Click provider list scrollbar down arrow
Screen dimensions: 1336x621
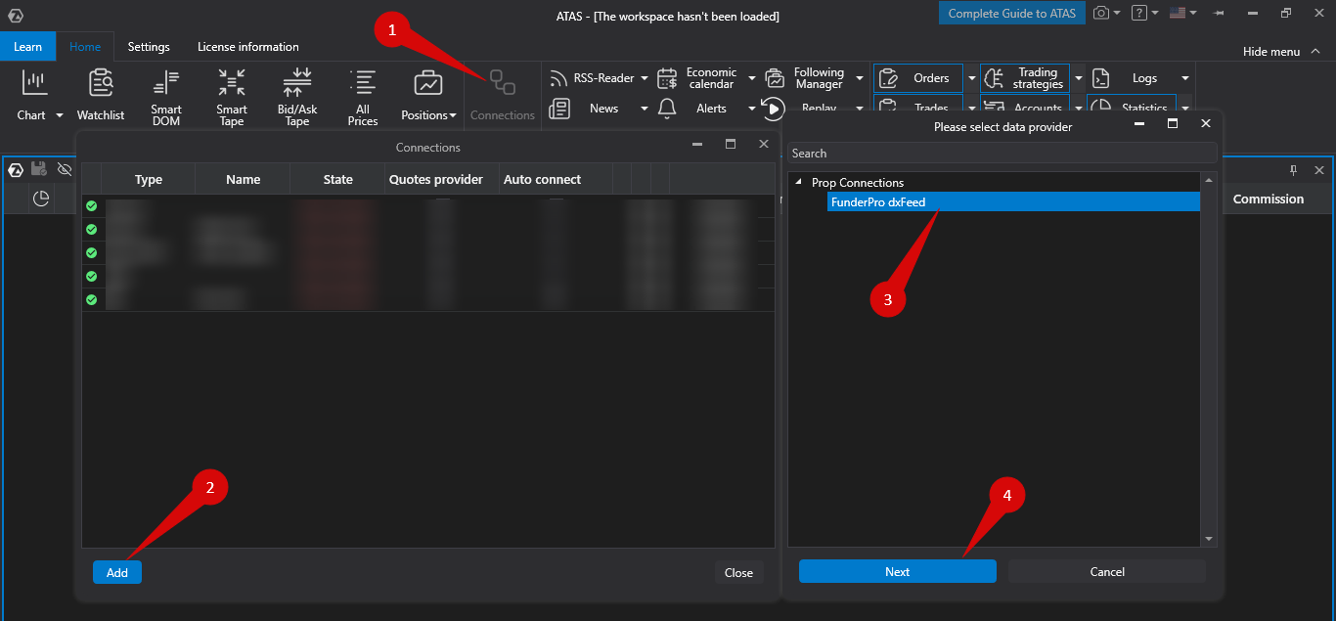[x=1209, y=539]
